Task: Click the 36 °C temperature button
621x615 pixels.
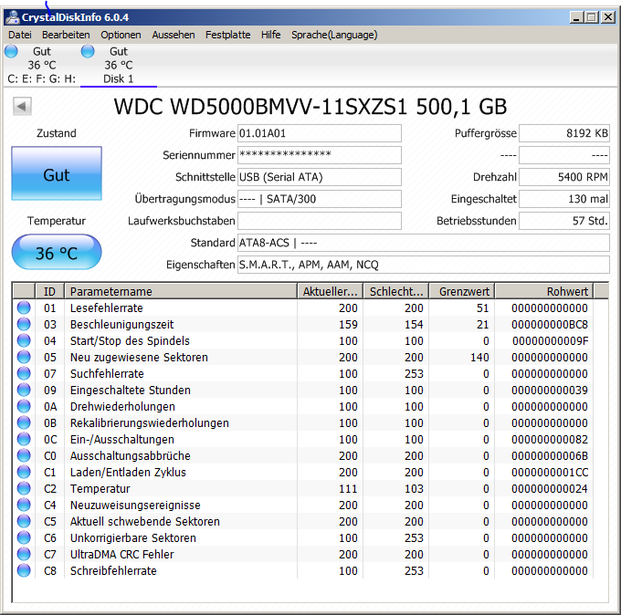Action: pyautogui.click(x=57, y=252)
